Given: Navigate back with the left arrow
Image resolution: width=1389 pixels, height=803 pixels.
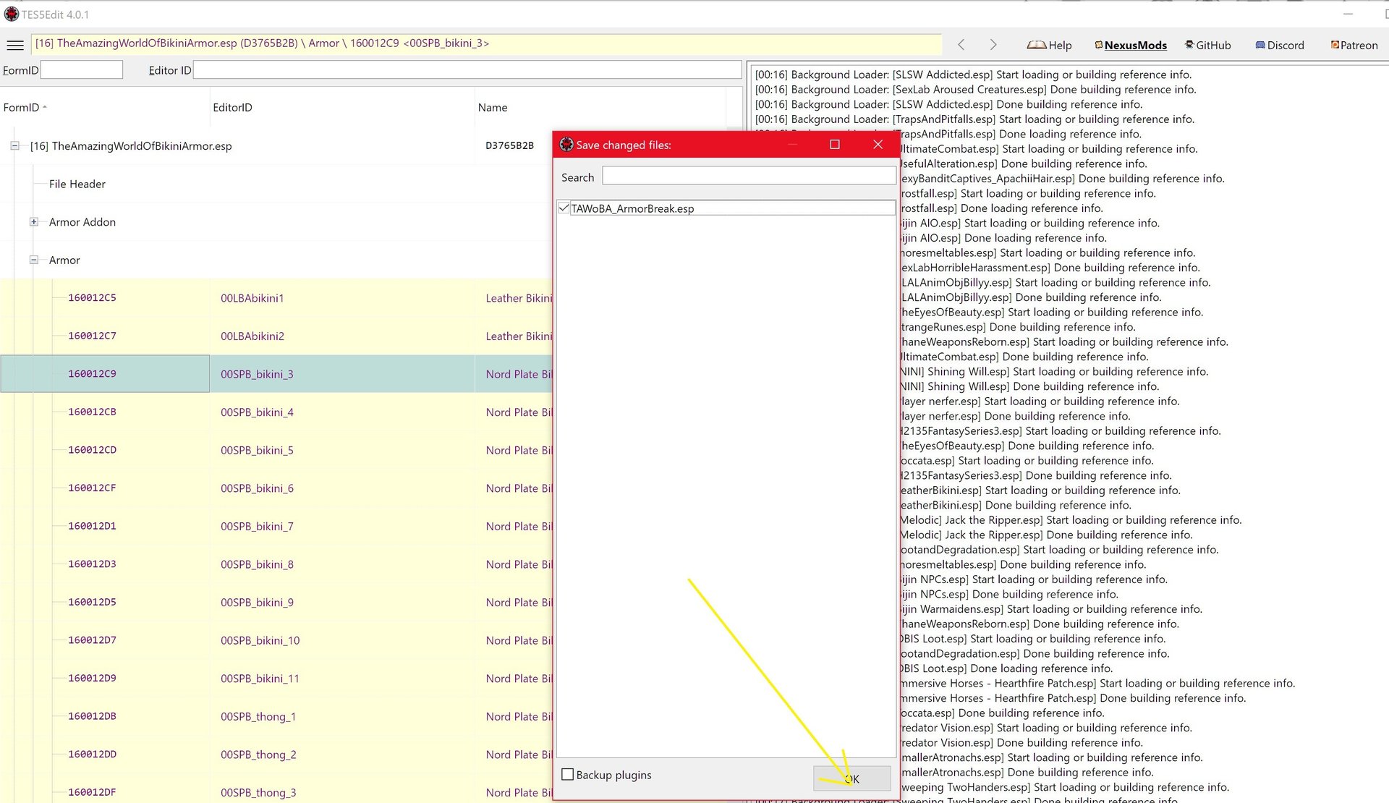Looking at the screenshot, I should tap(961, 45).
